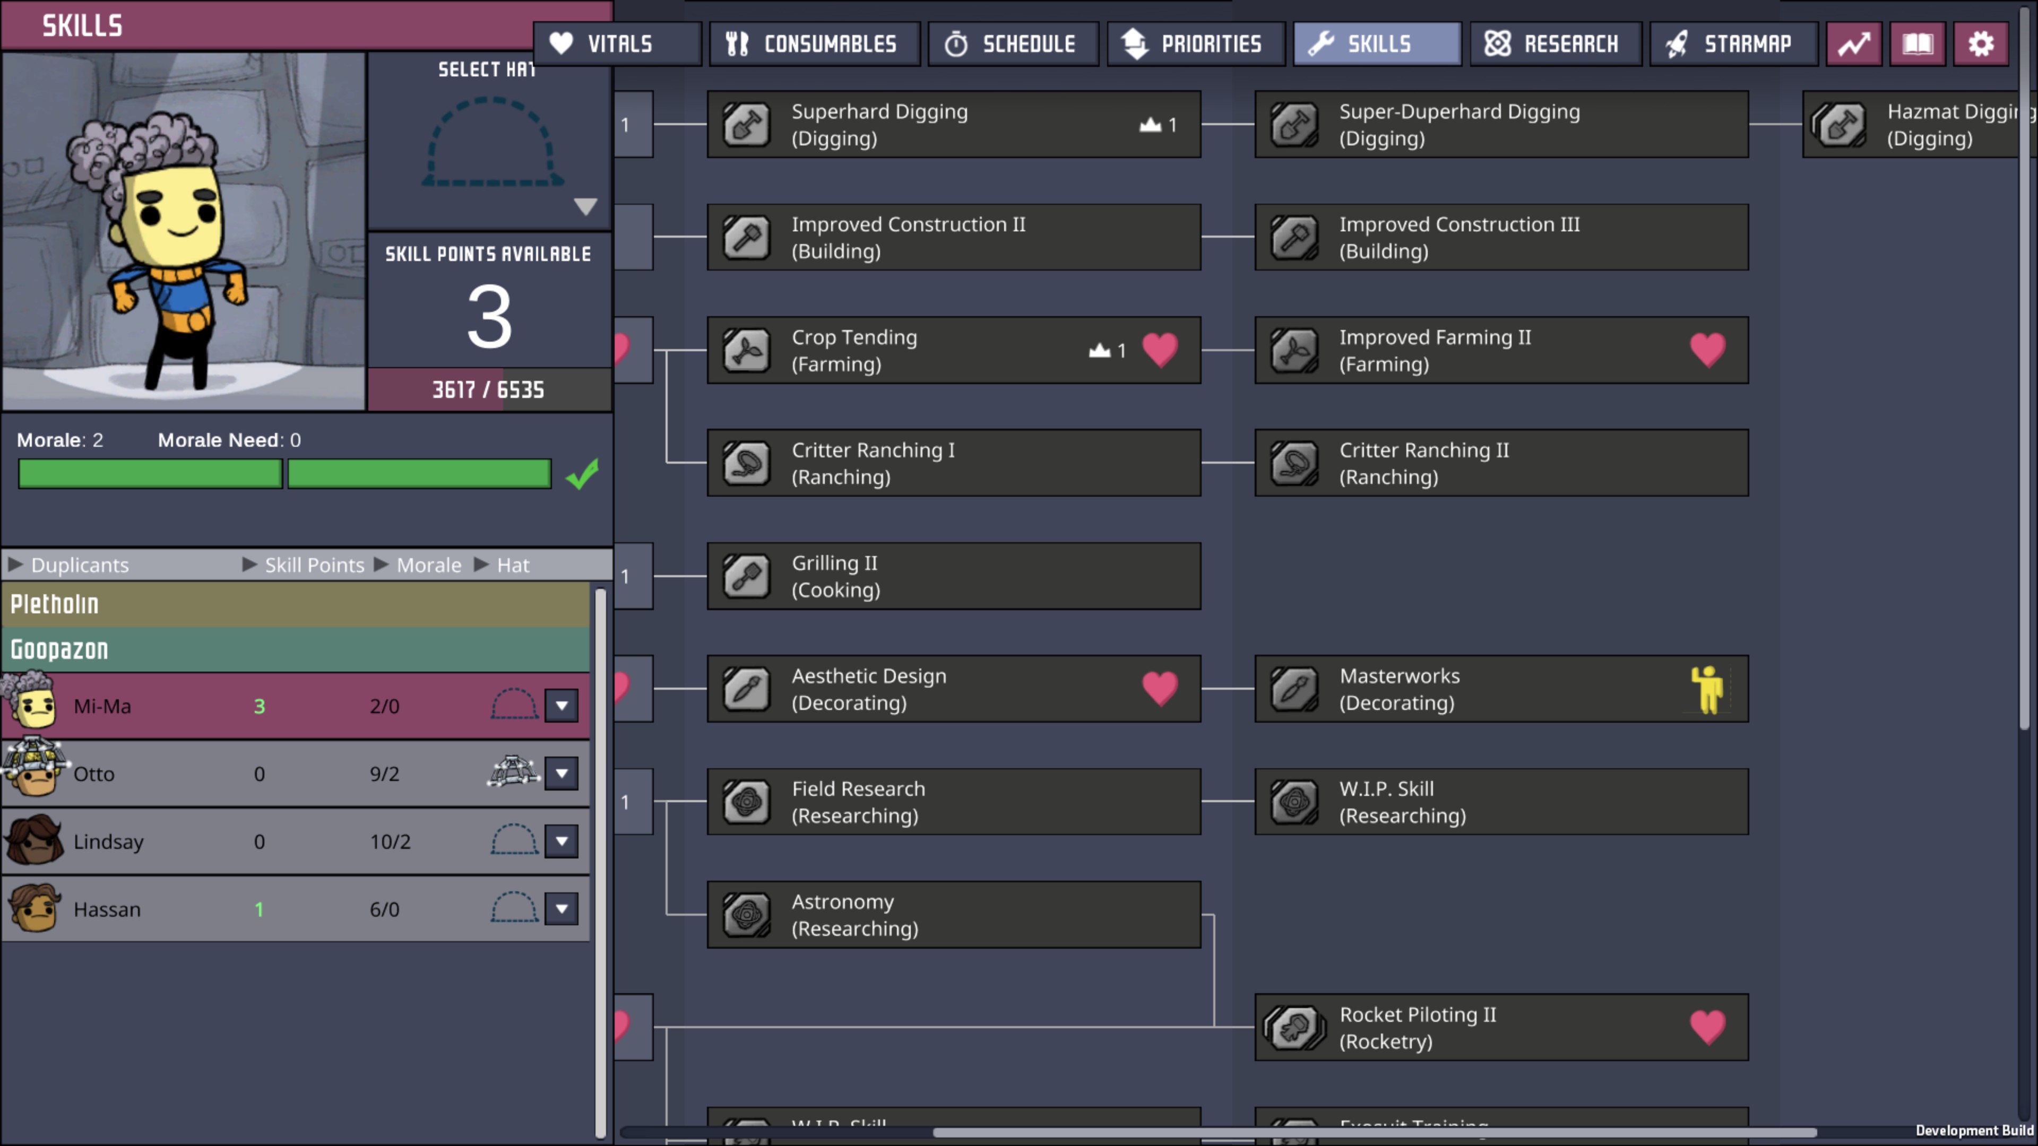Sort list by Duplicants column

point(69,565)
